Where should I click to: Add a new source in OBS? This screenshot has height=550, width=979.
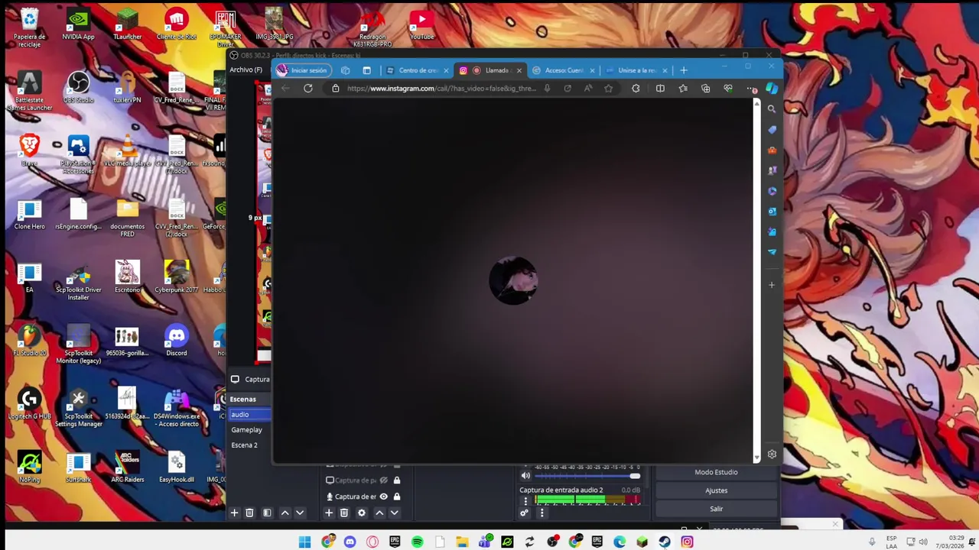(329, 513)
